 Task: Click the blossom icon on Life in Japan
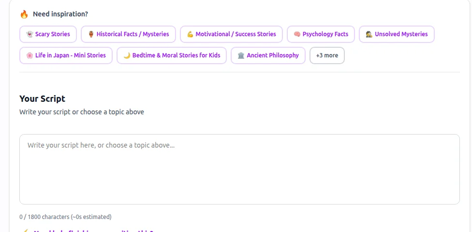tap(29, 55)
